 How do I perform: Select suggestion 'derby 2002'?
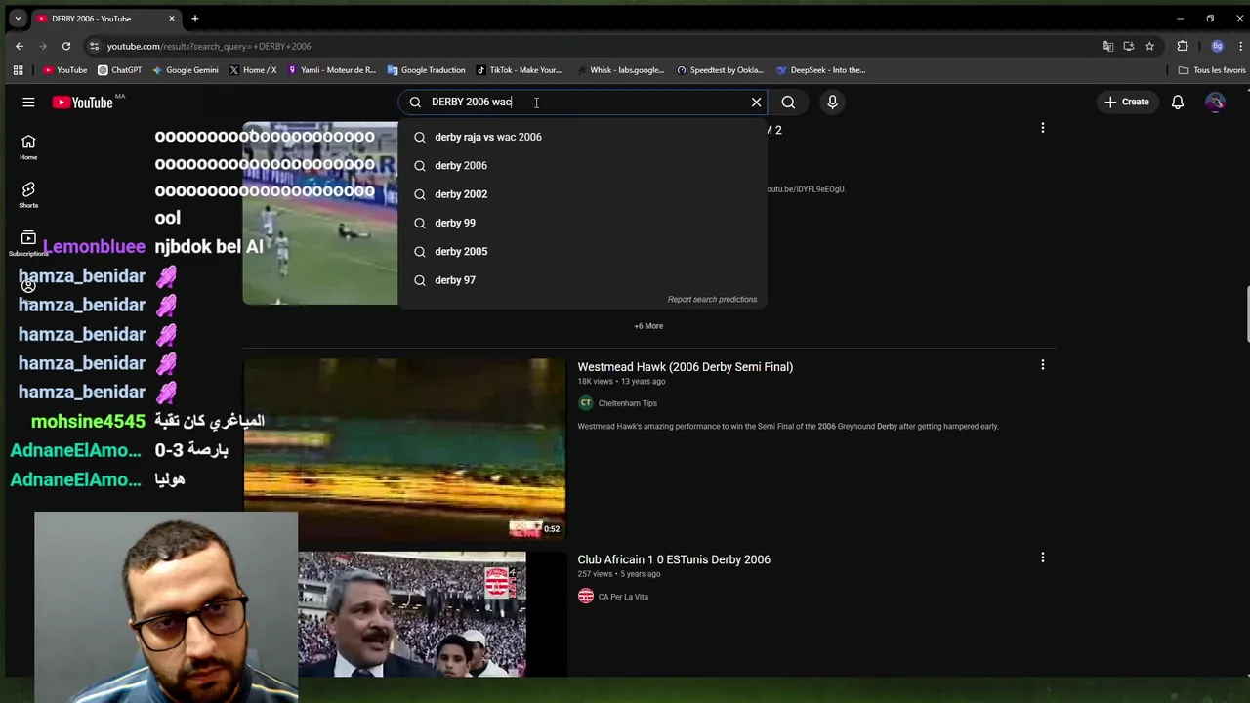tap(583, 194)
